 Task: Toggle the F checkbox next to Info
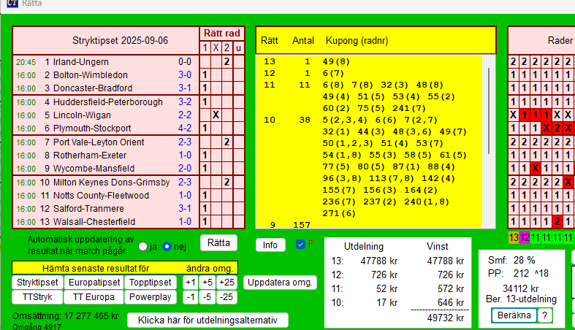click(x=300, y=245)
